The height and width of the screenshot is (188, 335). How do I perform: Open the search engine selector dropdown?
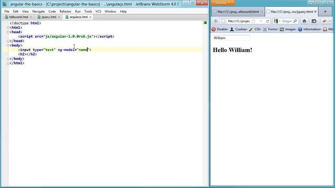pos(277,21)
